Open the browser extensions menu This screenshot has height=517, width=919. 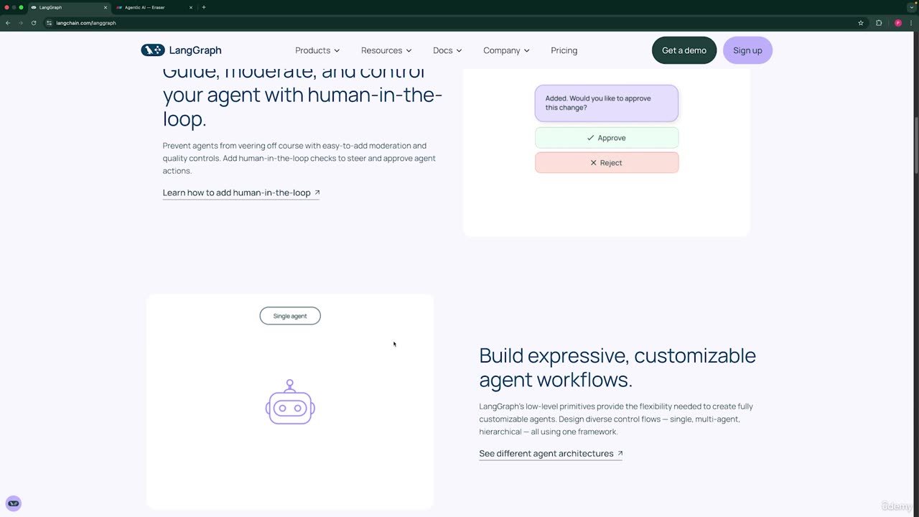[879, 23]
